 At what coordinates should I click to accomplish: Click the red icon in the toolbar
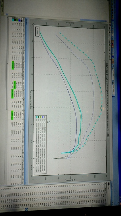(113, 44)
